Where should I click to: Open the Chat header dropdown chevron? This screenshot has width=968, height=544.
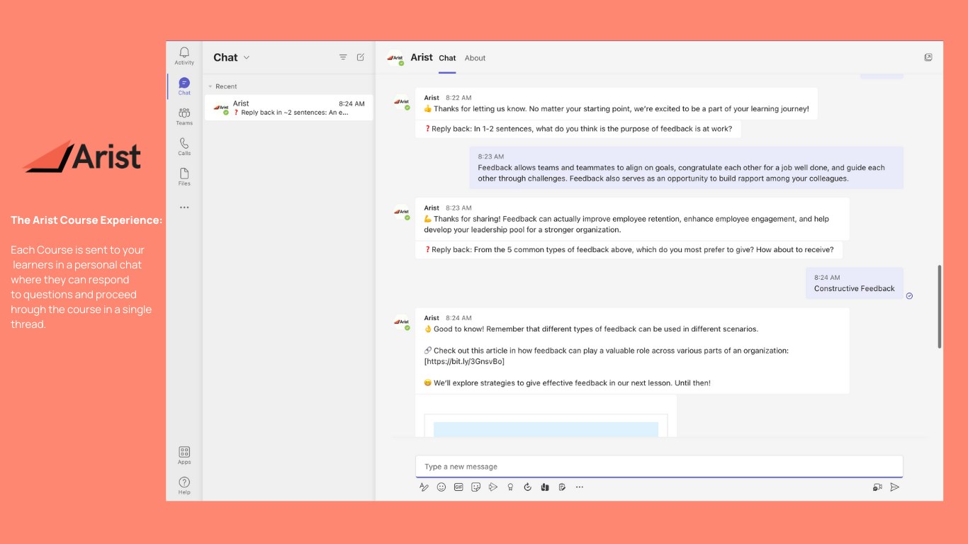tap(247, 57)
